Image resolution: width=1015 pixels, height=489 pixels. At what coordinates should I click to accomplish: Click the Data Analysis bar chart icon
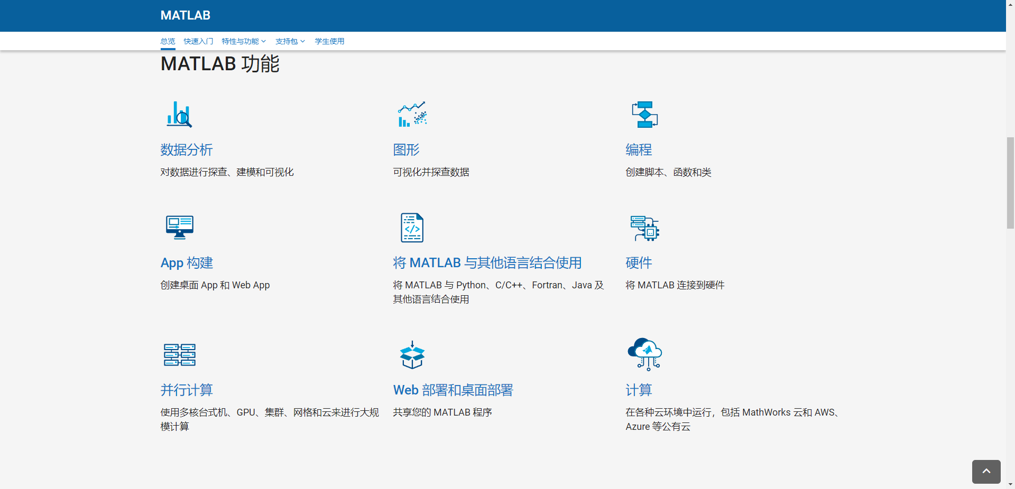pos(179,115)
